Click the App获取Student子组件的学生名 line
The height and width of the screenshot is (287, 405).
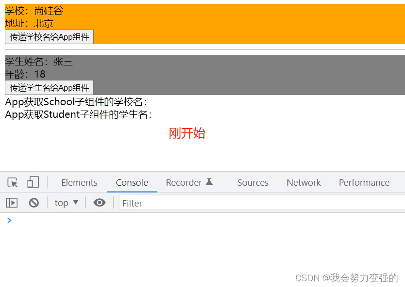click(x=79, y=114)
